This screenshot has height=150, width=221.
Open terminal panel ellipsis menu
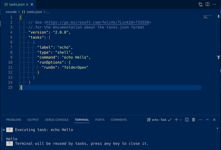click(201, 120)
